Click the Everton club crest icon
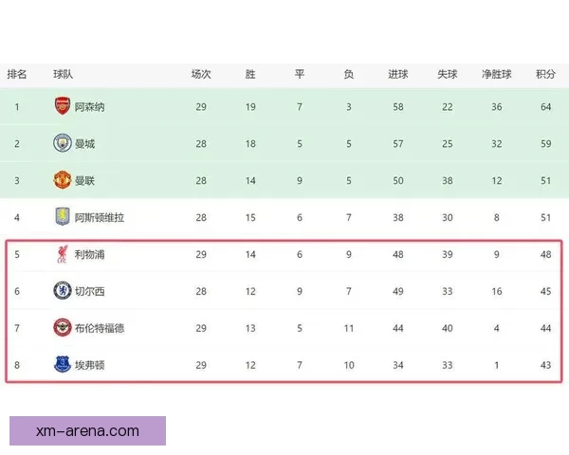Screen dimensions: 569x455 pyautogui.click(x=62, y=364)
